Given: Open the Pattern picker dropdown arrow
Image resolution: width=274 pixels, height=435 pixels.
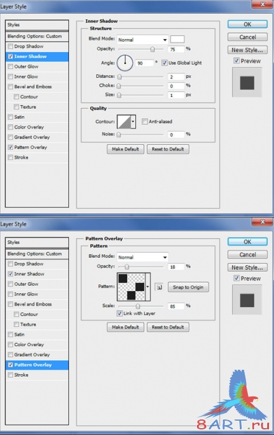Looking at the screenshot, I should [x=148, y=286].
